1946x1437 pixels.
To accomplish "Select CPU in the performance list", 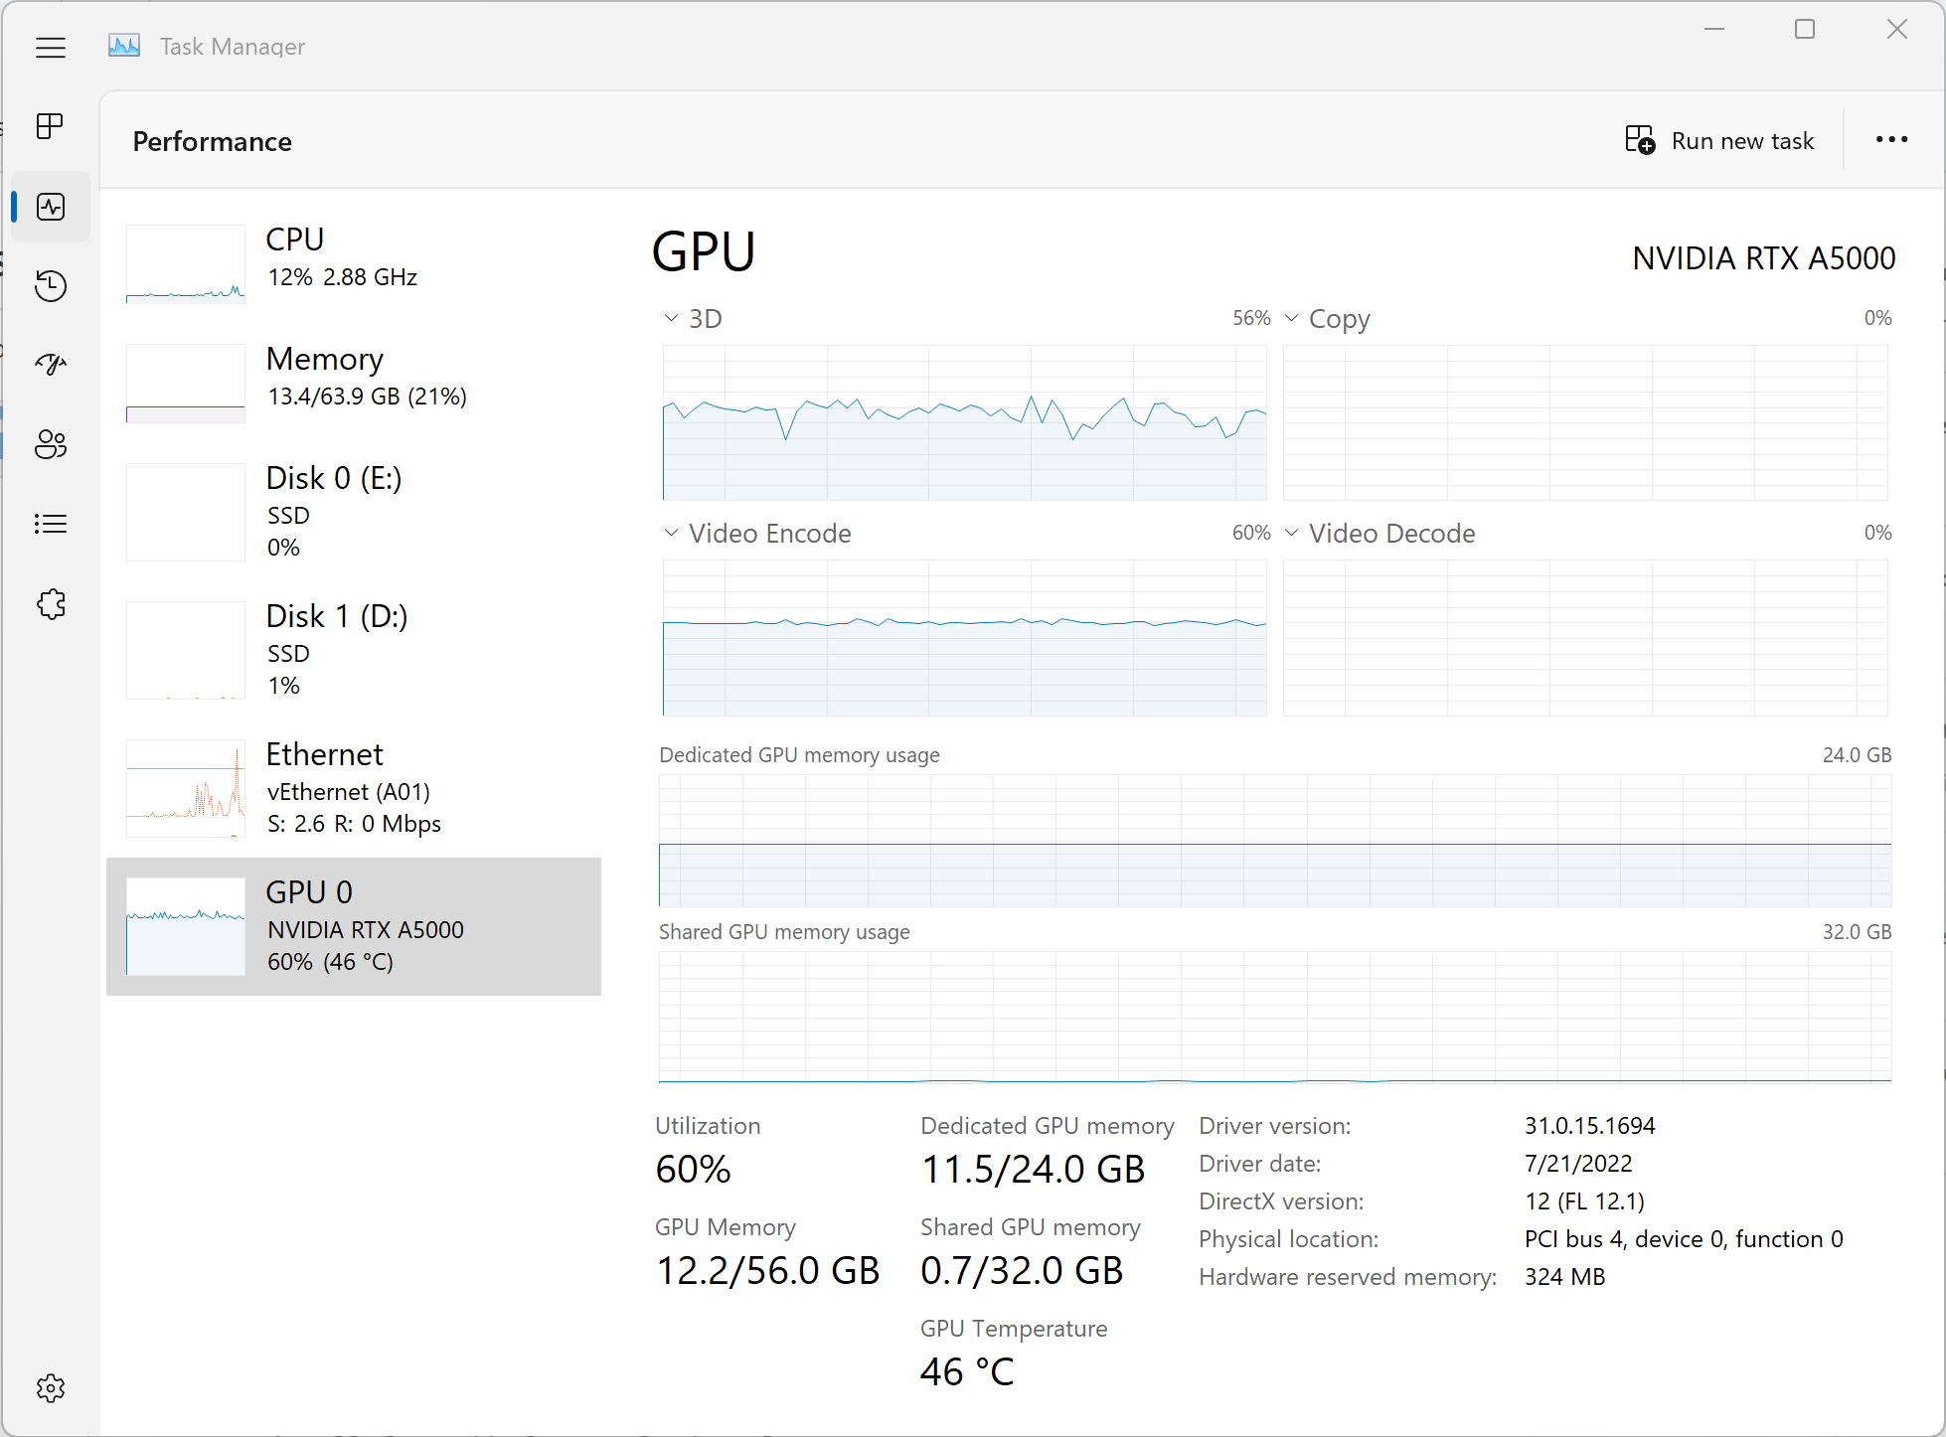I will click(353, 261).
